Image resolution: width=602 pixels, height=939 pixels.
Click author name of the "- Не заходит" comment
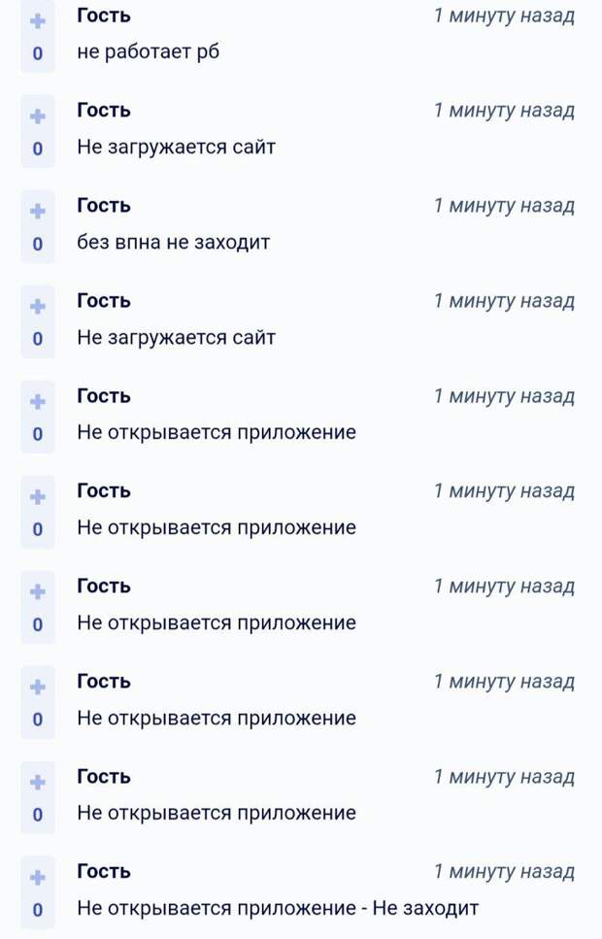tap(104, 871)
